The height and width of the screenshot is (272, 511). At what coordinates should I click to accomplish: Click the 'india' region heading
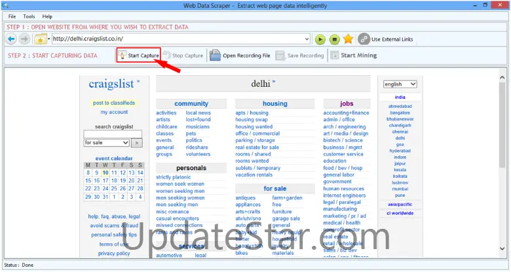click(x=400, y=97)
